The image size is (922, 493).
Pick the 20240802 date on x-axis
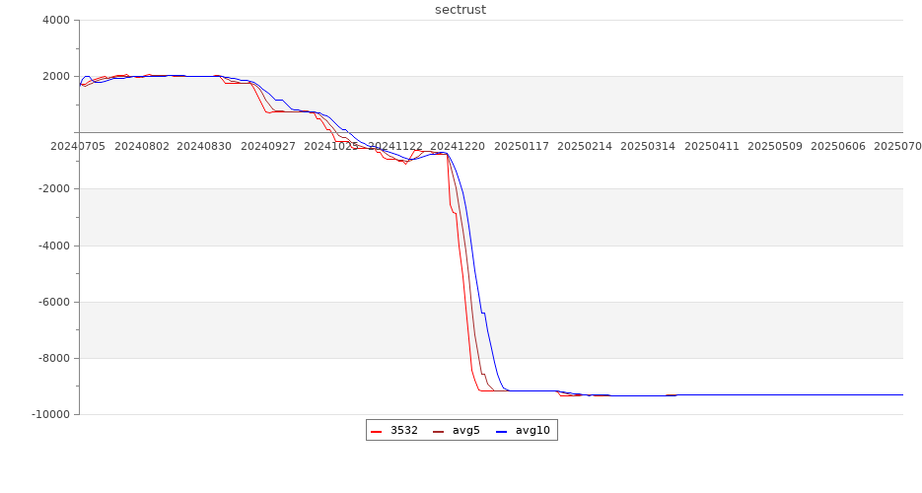pos(142,146)
